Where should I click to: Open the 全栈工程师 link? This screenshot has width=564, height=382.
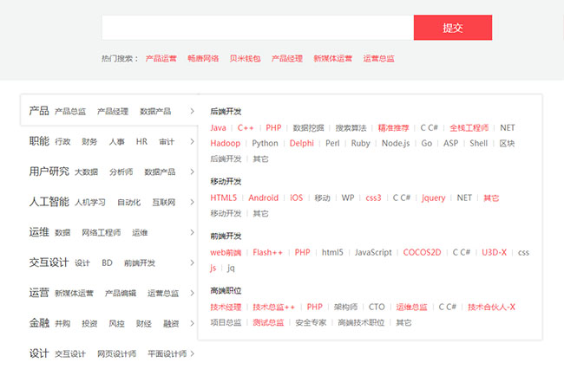469,128
